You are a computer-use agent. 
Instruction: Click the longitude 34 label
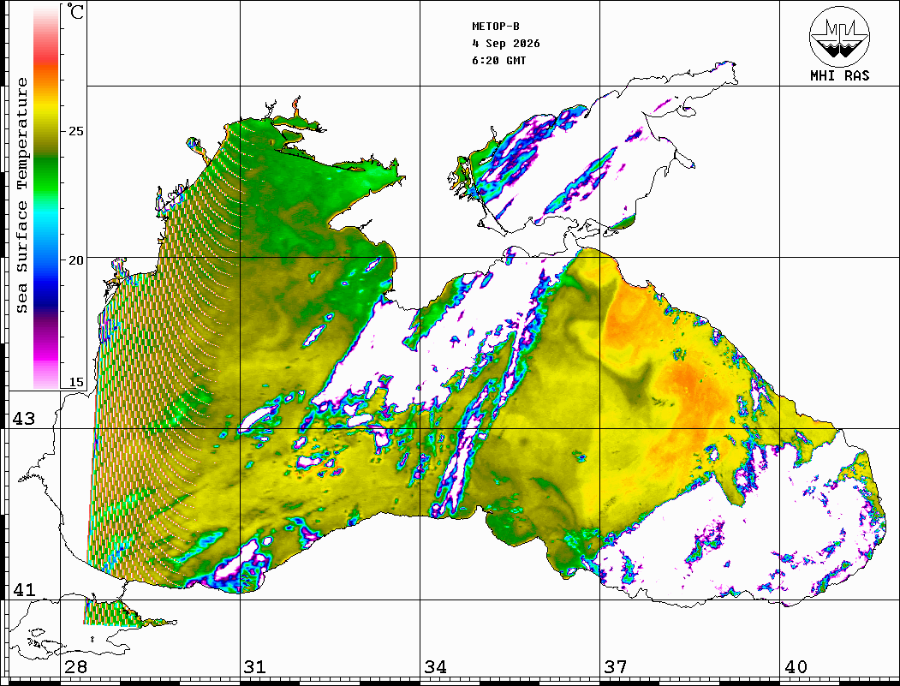coord(436,666)
